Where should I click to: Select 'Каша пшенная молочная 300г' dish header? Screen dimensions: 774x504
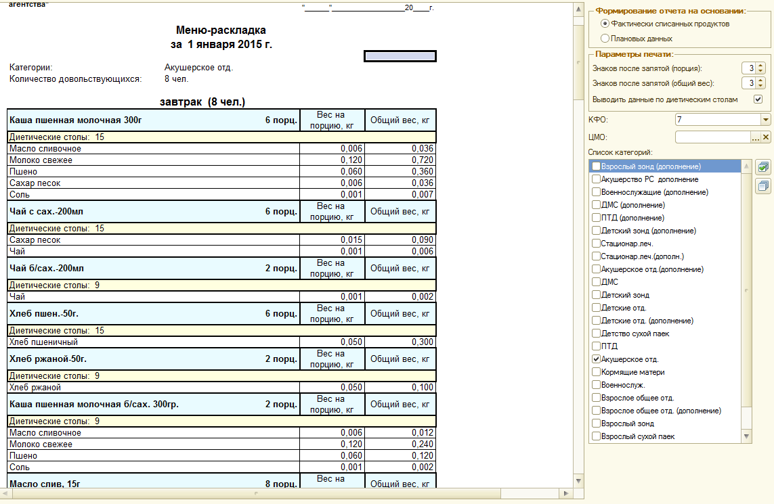(x=75, y=120)
